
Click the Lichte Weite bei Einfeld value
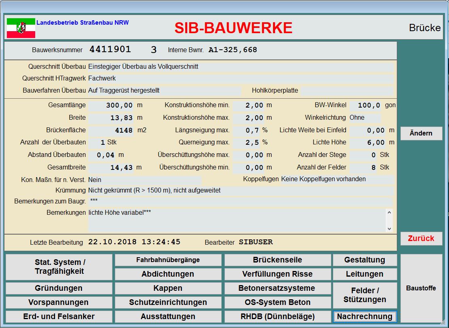(x=368, y=131)
